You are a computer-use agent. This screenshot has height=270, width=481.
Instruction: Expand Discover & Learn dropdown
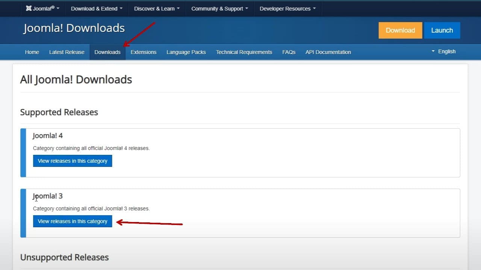click(157, 9)
